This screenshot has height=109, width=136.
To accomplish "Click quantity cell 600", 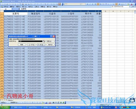I will pyautogui.click(x=98, y=83).
